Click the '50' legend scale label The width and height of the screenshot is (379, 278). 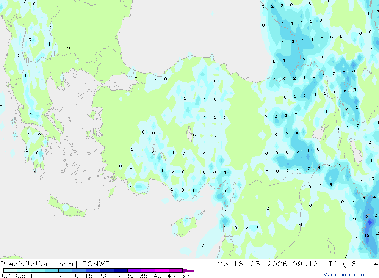185,276
